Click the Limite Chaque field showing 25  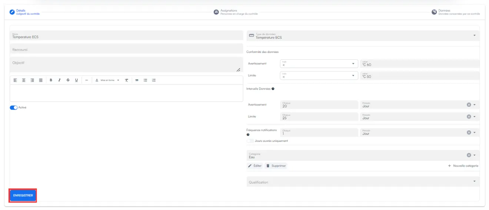point(319,117)
